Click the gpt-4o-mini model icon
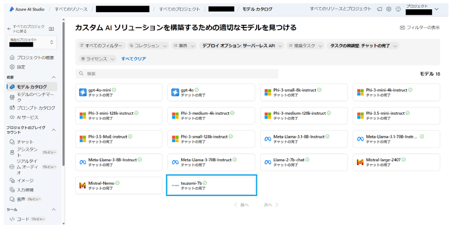 point(83,92)
